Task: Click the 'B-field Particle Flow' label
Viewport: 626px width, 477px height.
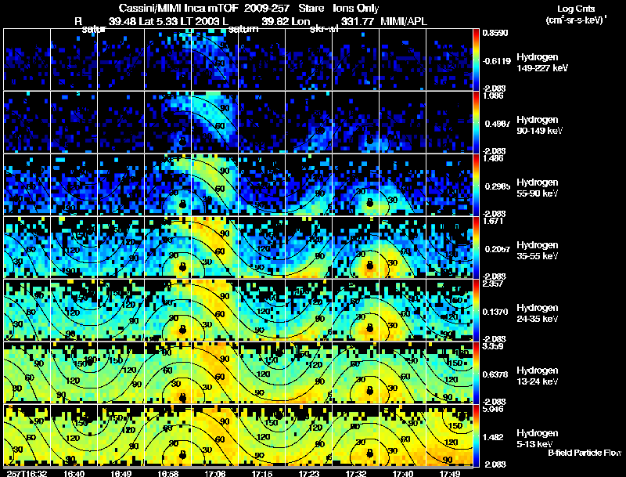Action: [585, 453]
